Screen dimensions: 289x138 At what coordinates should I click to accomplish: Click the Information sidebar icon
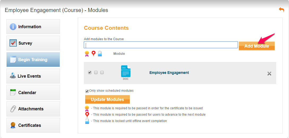[13, 27]
